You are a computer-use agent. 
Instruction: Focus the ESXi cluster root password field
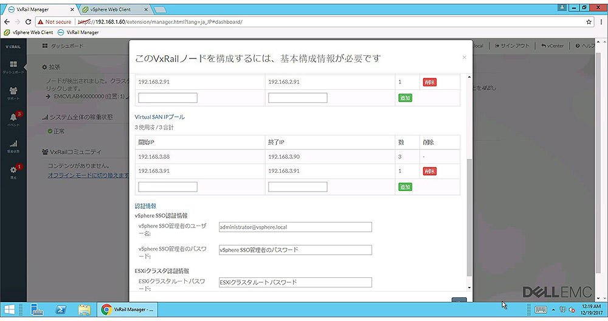click(295, 282)
